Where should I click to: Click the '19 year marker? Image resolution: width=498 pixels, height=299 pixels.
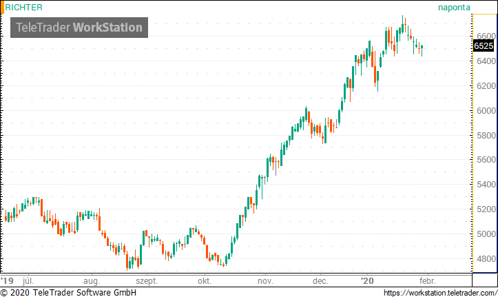[8, 281]
